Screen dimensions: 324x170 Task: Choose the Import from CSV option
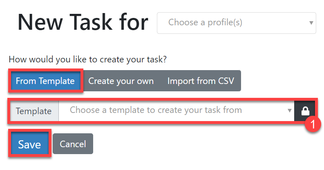point(201,81)
